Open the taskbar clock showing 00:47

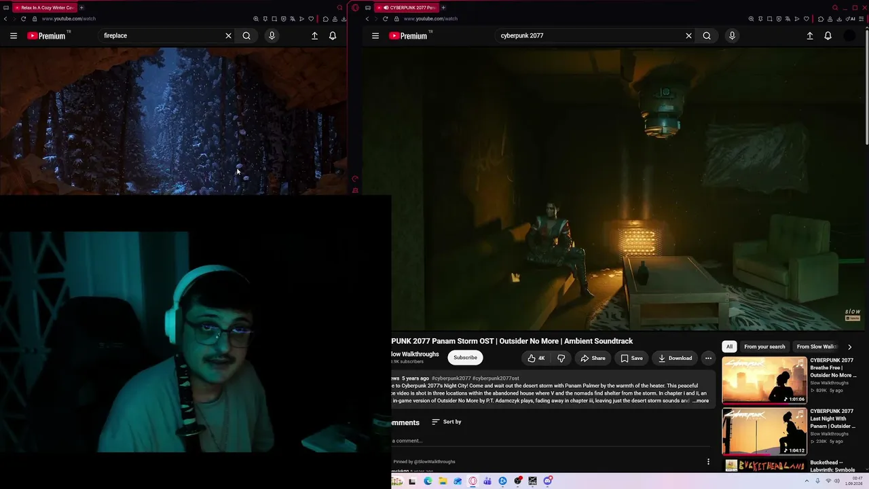tap(854, 482)
